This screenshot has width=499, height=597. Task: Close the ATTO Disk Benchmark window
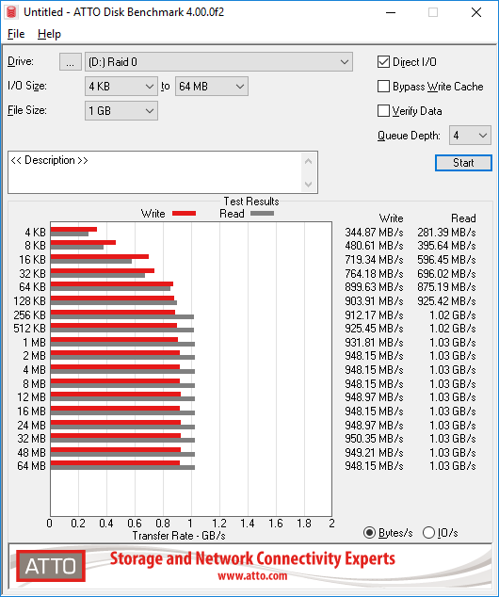(x=476, y=12)
